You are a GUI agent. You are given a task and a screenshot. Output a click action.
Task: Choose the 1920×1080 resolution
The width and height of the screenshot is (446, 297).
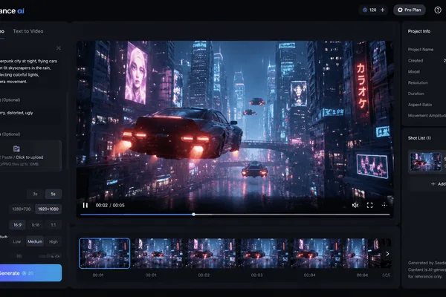(x=48, y=209)
